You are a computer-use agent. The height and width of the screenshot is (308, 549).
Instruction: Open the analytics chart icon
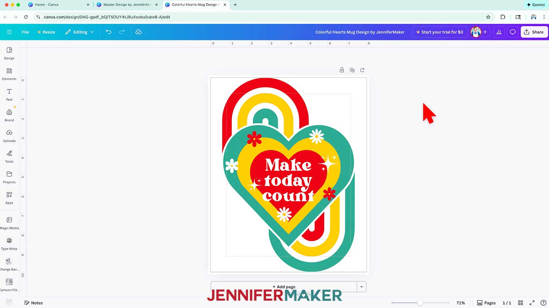click(x=499, y=32)
